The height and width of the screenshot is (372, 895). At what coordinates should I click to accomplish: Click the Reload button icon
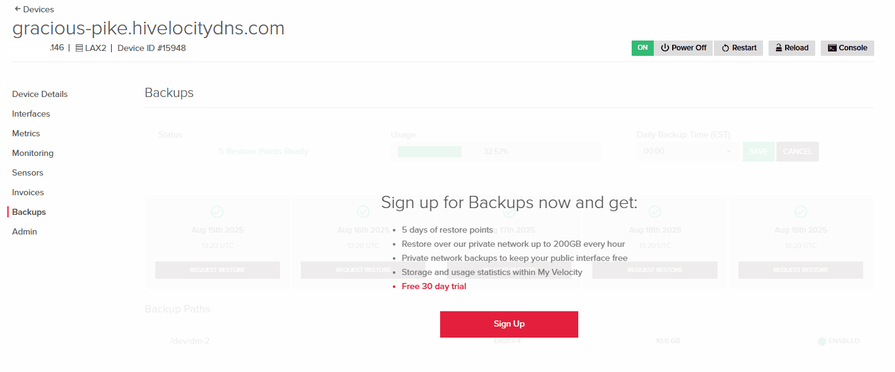[778, 48]
